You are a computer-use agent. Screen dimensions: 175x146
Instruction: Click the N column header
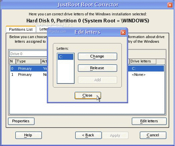point(12,61)
